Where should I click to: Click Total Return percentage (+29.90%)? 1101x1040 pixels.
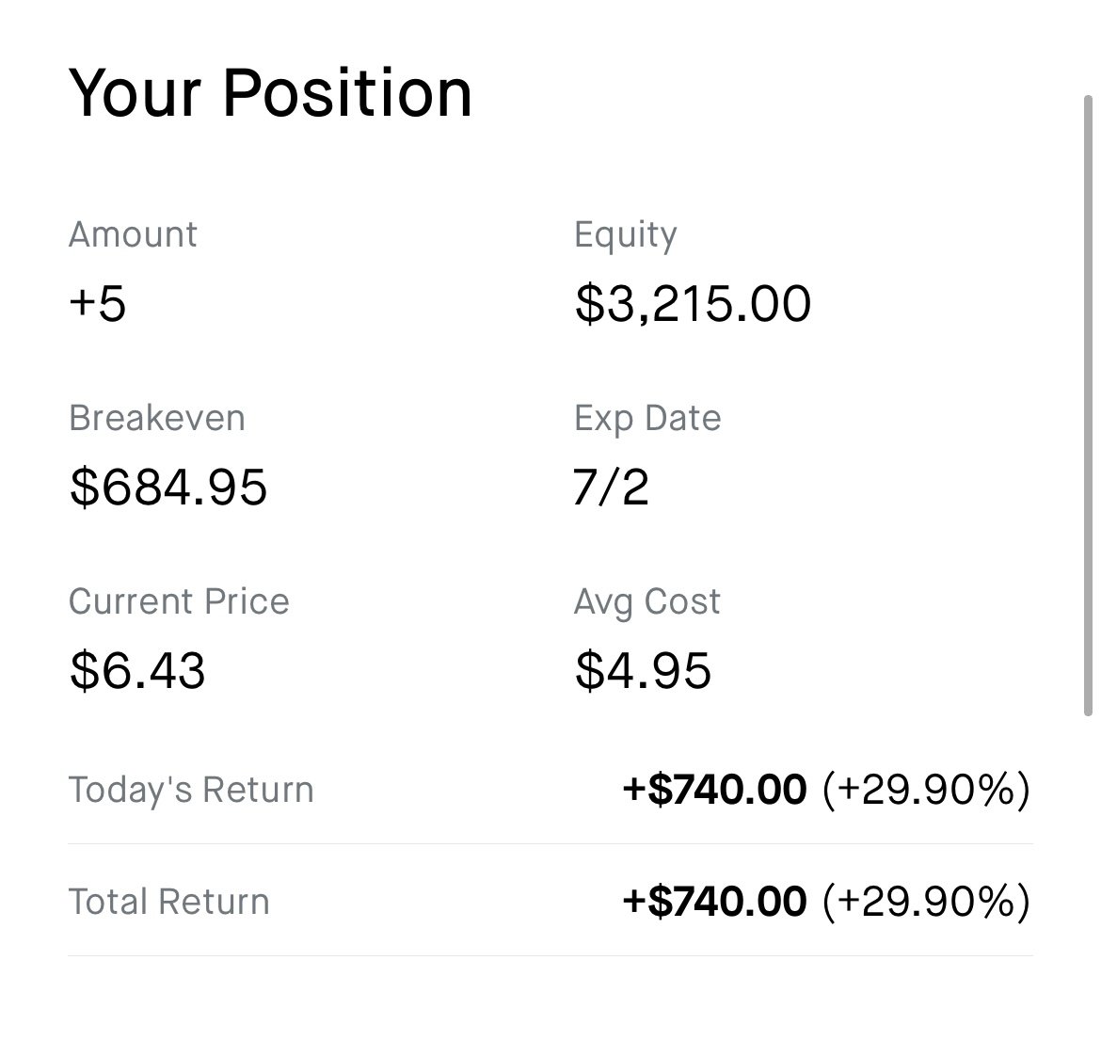tap(926, 902)
